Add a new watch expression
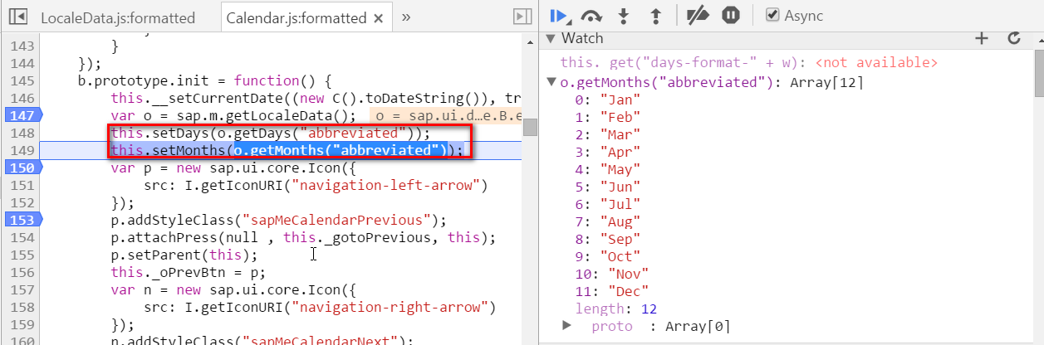The width and height of the screenshot is (1044, 345). (x=981, y=38)
